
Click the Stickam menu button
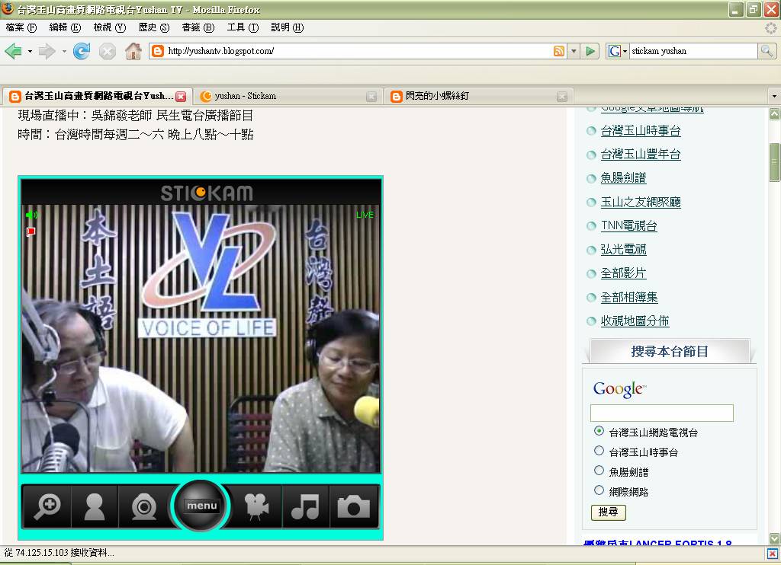tap(201, 506)
